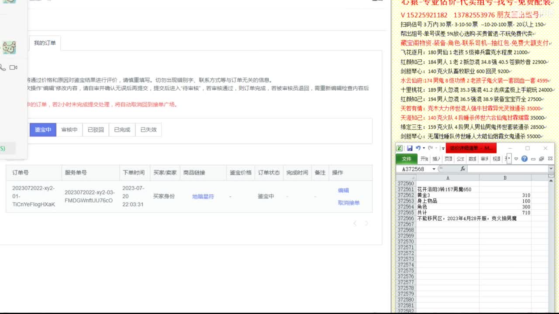This screenshot has height=314, width=559.
Task: Open the Customize Quick Access Toolbar dropdown
Action: point(442,148)
